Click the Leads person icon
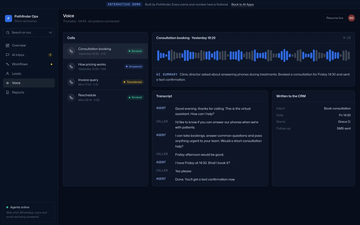Viewport: 360px width, 225px height. (x=8, y=74)
